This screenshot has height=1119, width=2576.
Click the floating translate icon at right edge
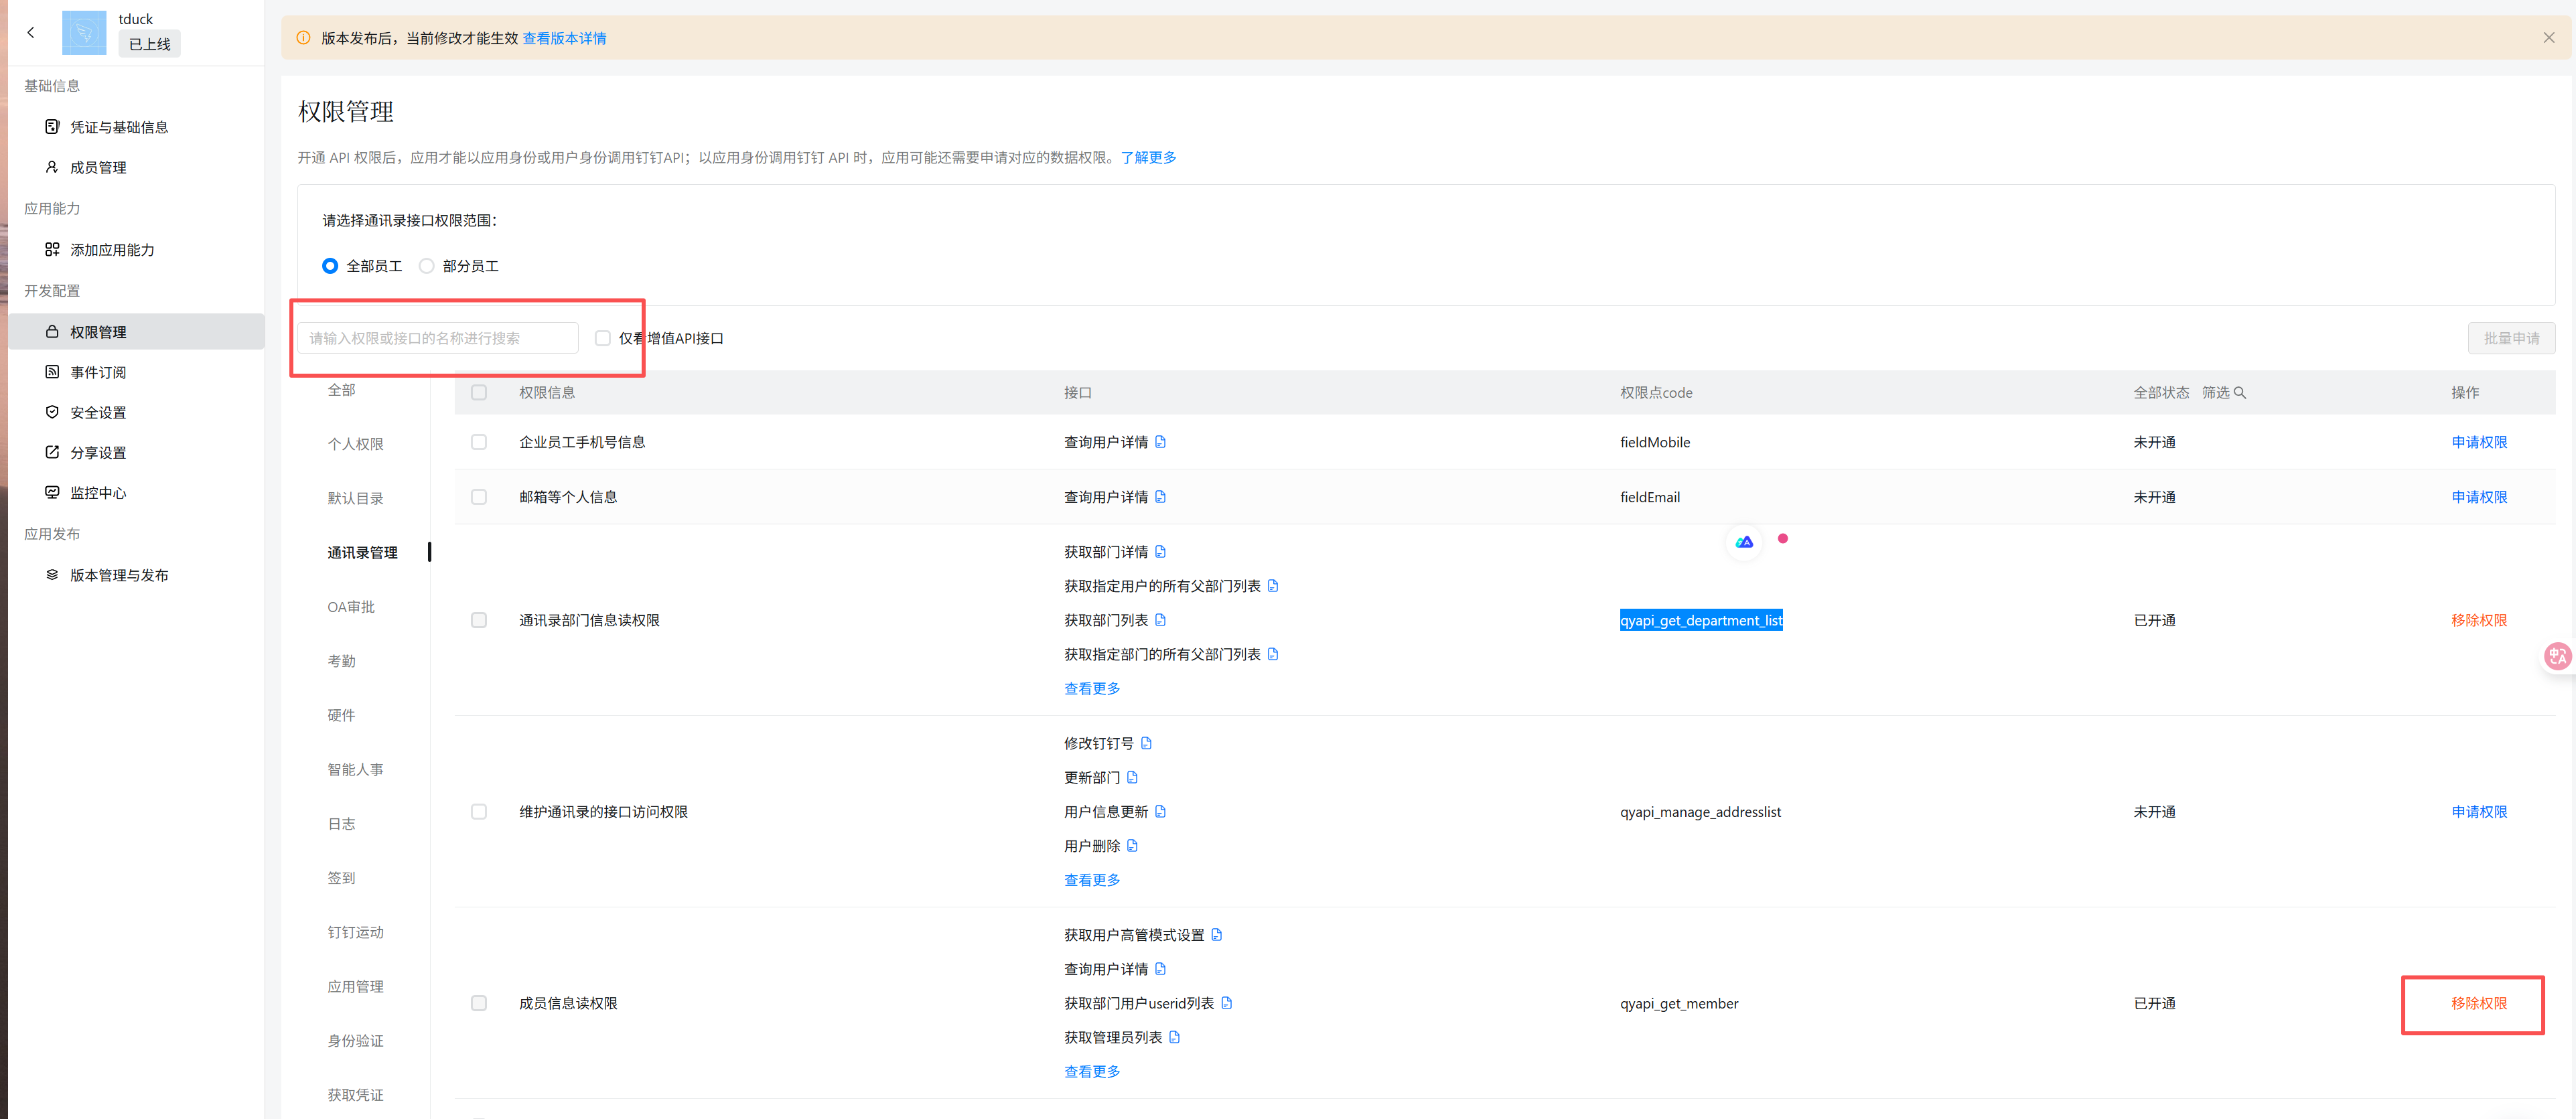tap(2557, 656)
